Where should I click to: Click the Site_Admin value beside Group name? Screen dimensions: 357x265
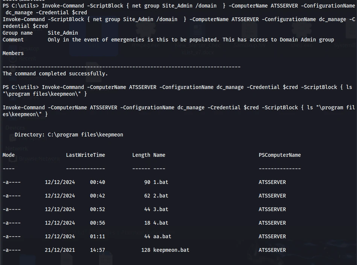[63, 33]
